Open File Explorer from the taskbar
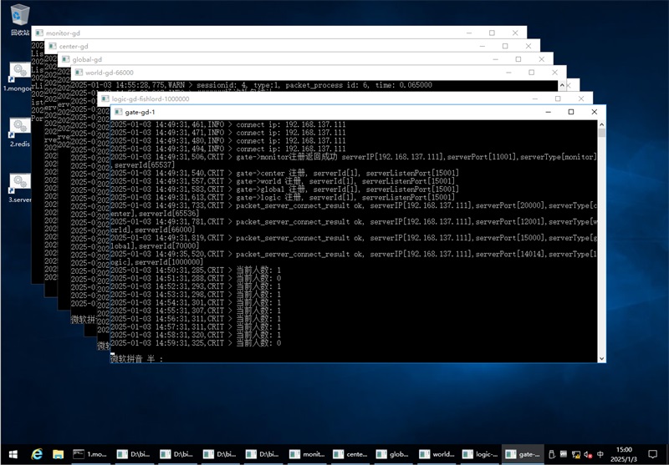Image resolution: width=669 pixels, height=465 pixels. [x=59, y=454]
